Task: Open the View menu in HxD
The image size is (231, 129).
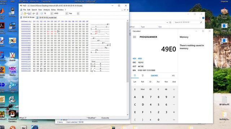Action: pos(40,10)
